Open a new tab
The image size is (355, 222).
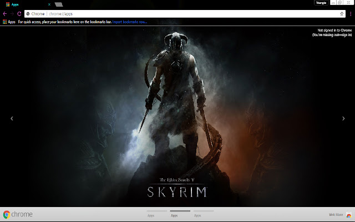(58, 4)
